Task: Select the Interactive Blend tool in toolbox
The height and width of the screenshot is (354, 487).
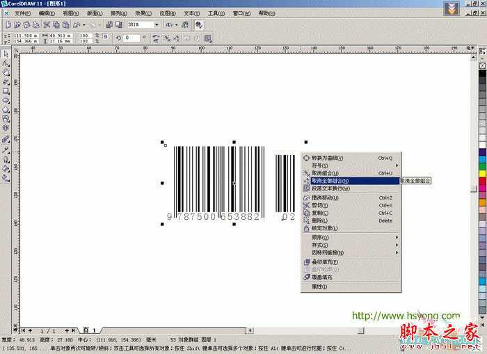Action: [6, 140]
